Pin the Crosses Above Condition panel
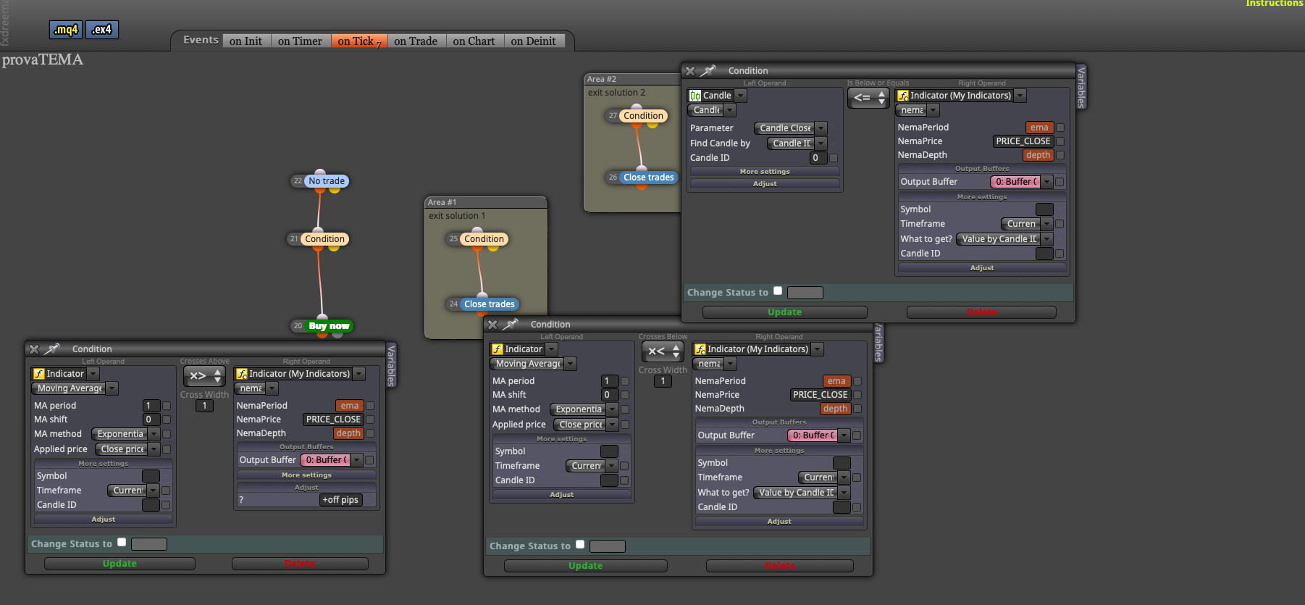The width and height of the screenshot is (1305, 605). [x=51, y=349]
